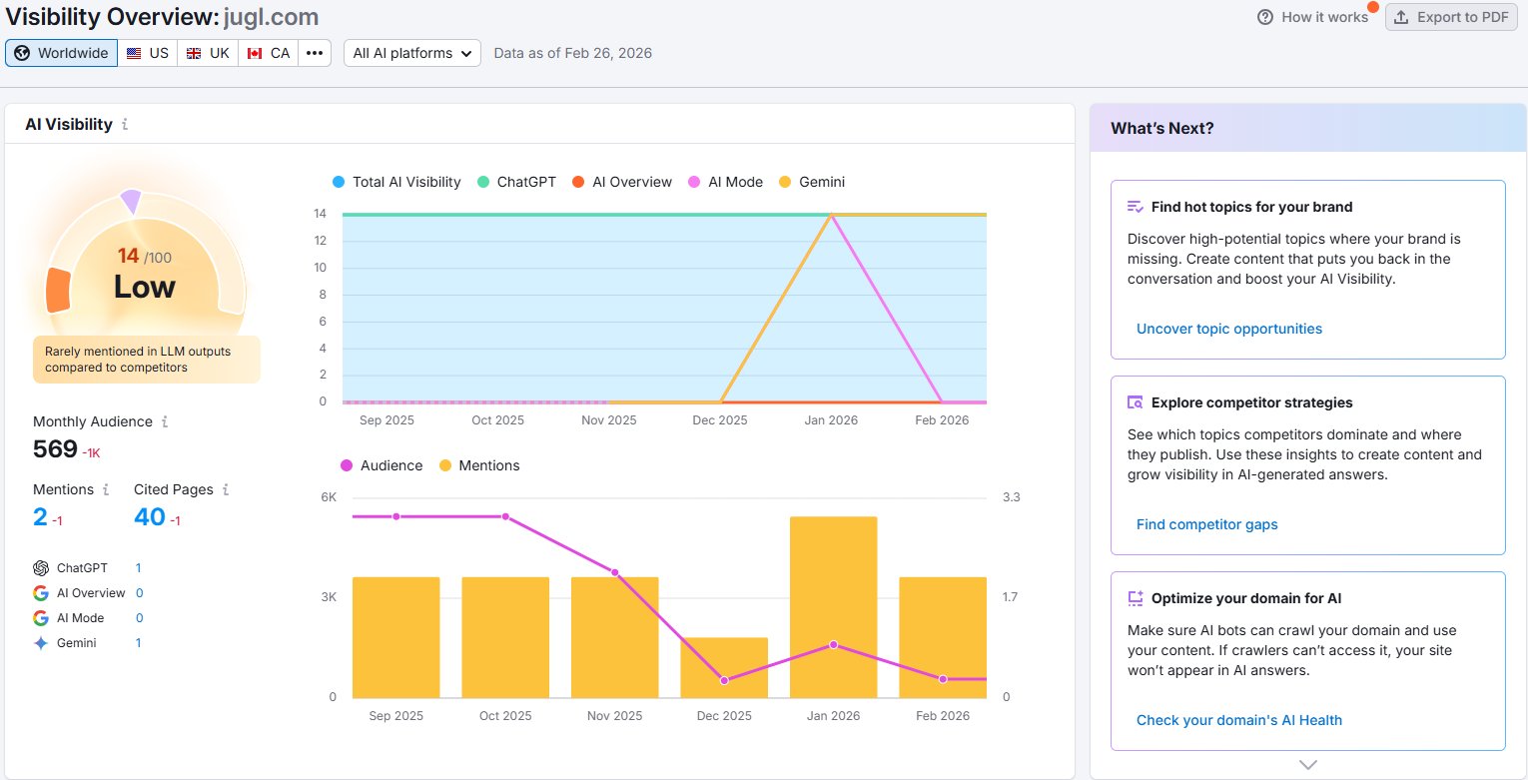Click the What's Next? panel heading
Screen dimensions: 1528x780
pyautogui.click(x=1162, y=128)
